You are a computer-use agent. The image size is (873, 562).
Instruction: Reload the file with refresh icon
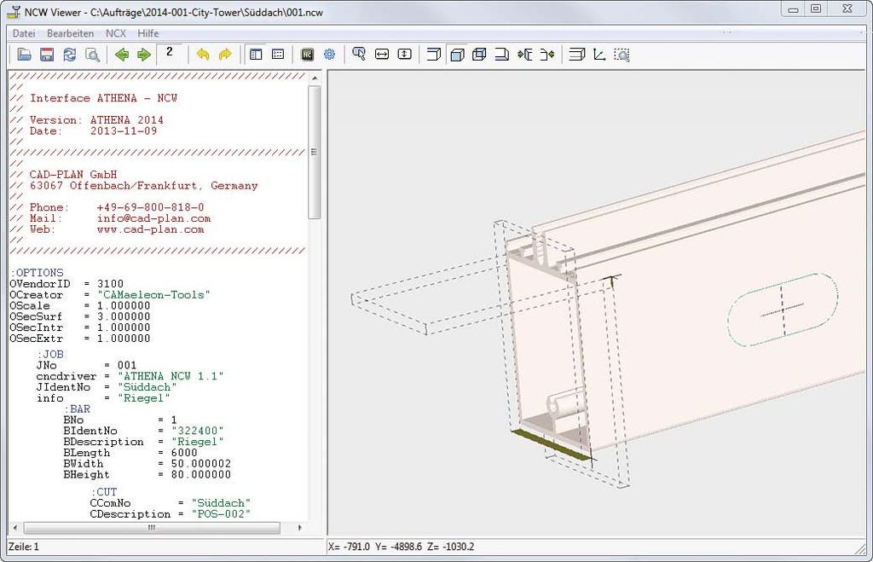point(70,55)
